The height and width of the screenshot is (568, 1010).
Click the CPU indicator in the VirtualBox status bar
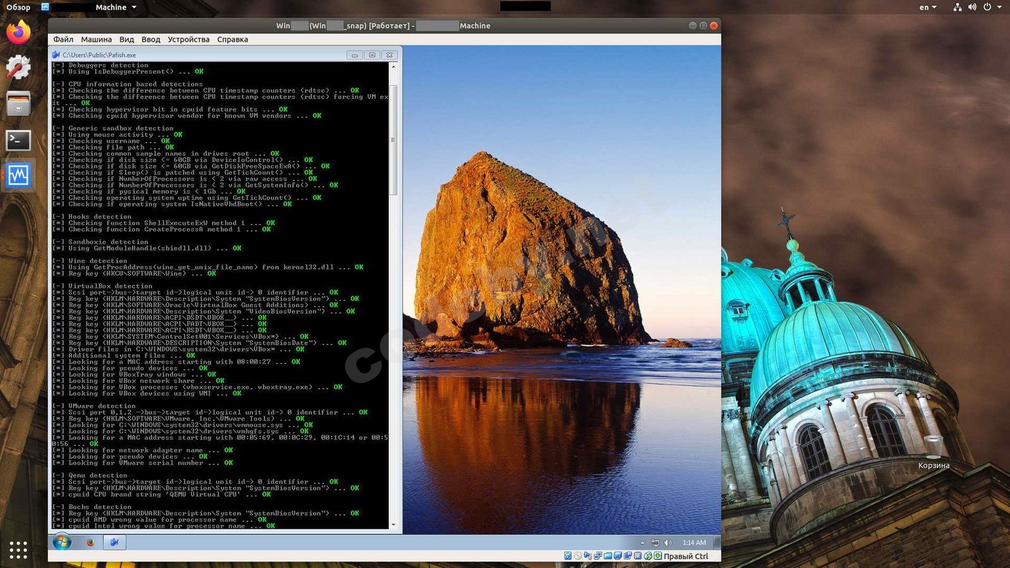[x=638, y=556]
